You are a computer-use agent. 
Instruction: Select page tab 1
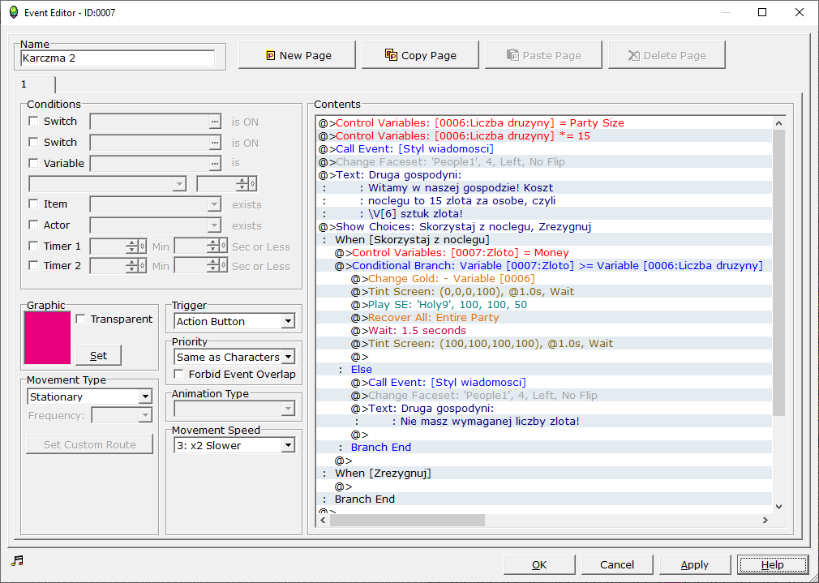coord(35,84)
